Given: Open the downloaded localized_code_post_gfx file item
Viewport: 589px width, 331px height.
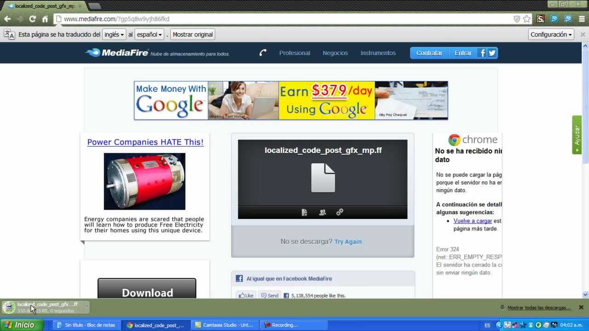Looking at the screenshot, I should [x=42, y=307].
